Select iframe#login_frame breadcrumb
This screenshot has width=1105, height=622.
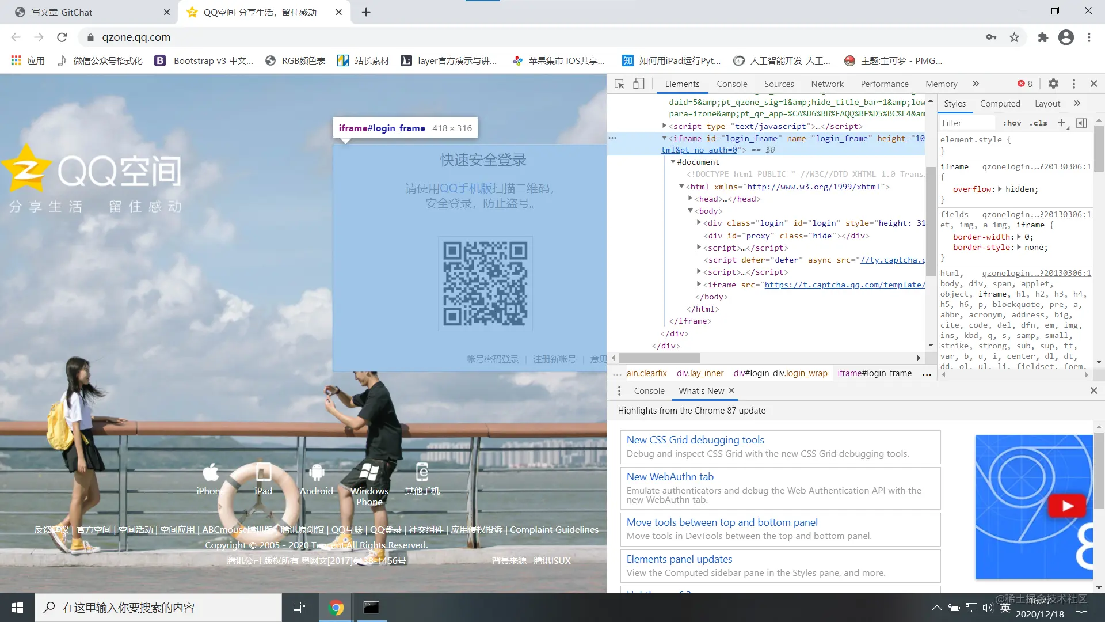(x=874, y=373)
